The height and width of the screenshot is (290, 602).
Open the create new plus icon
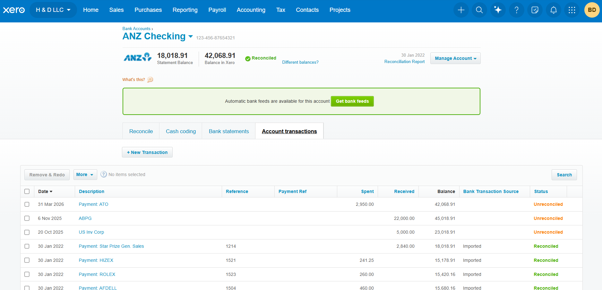pyautogui.click(x=461, y=10)
